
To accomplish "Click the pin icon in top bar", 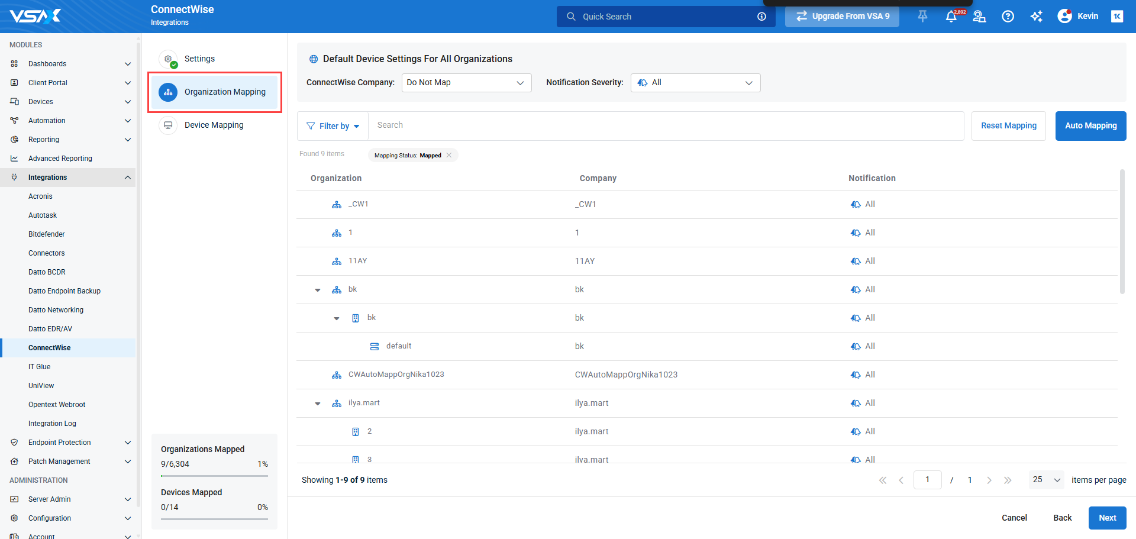I will click(x=922, y=17).
